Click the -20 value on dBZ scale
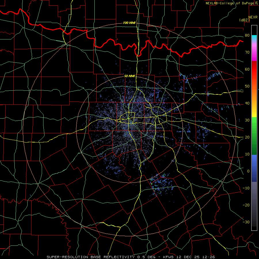Viewport: 259px width, 259px height. click(x=246, y=205)
